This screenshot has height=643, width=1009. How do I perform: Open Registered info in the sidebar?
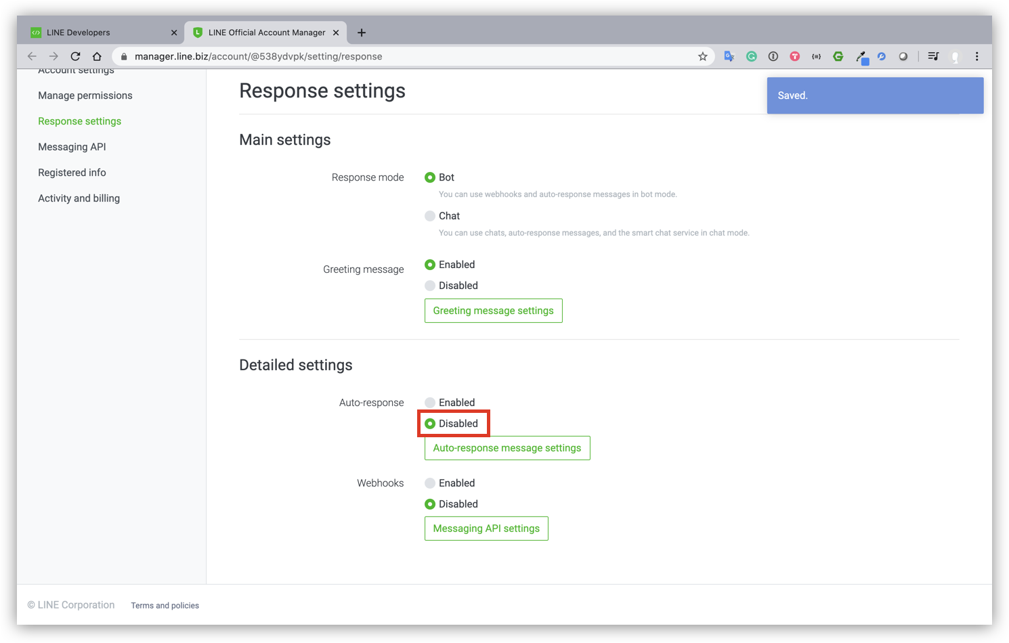pyautogui.click(x=72, y=173)
